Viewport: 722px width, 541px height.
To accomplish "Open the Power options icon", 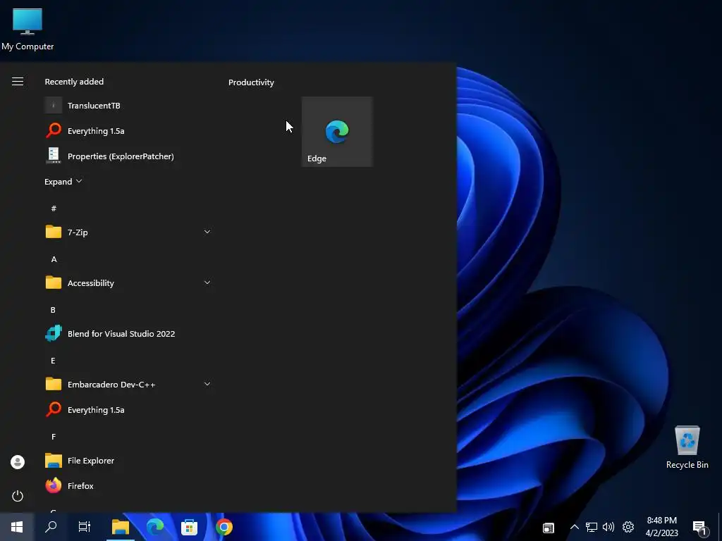I will 18,496.
